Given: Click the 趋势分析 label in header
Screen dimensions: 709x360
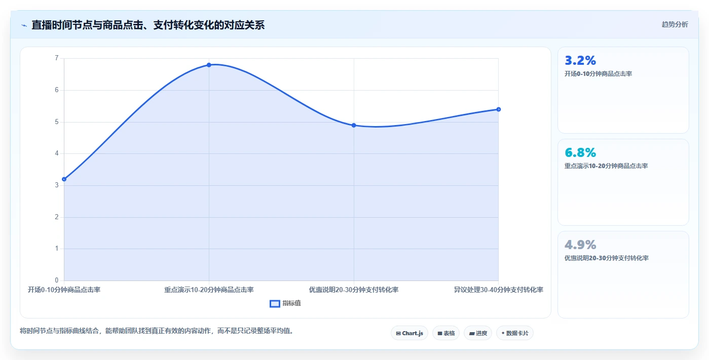Looking at the screenshot, I should pos(675,24).
